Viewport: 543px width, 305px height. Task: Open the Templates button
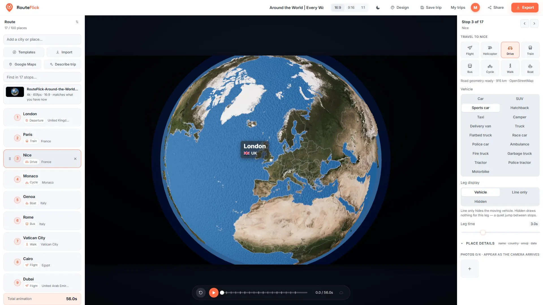(24, 52)
